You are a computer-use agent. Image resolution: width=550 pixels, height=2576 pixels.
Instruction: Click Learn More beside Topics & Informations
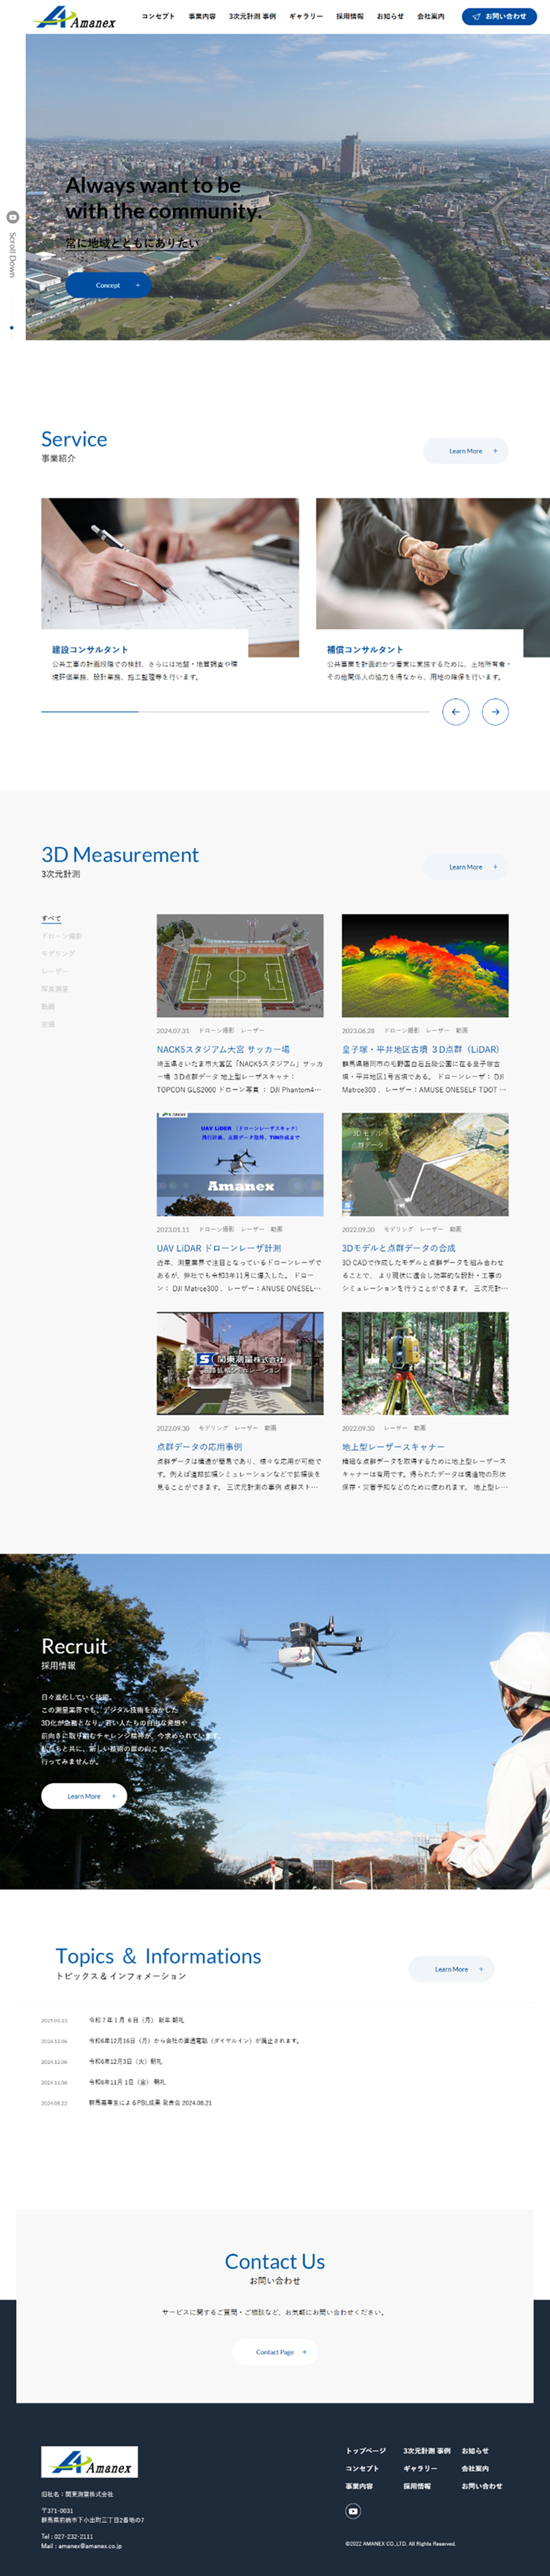coord(451,1969)
